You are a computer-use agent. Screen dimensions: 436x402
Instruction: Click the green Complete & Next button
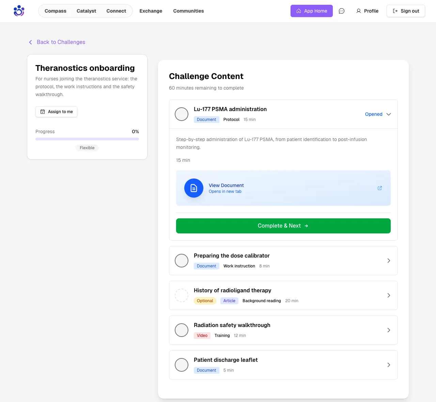pyautogui.click(x=283, y=226)
